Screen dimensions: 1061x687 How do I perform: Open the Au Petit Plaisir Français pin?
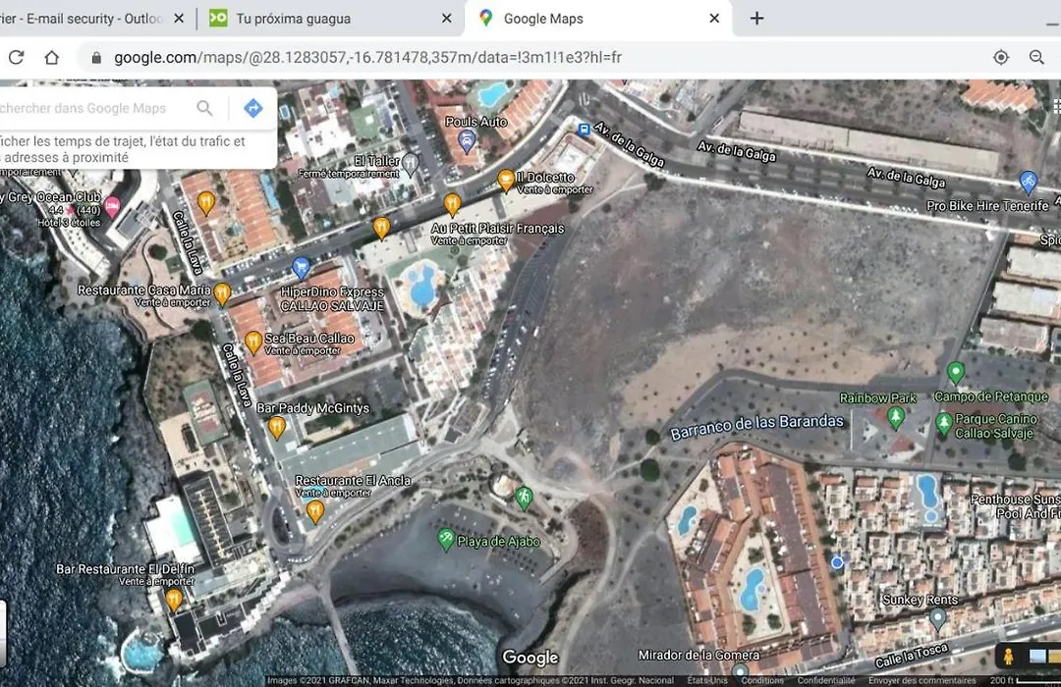coord(452,203)
